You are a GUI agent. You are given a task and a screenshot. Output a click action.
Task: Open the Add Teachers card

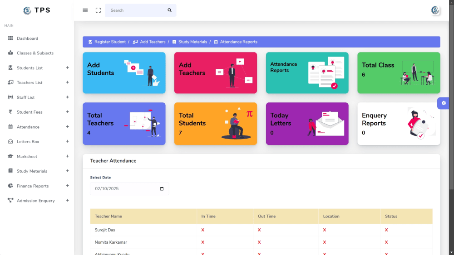pyautogui.click(x=215, y=73)
